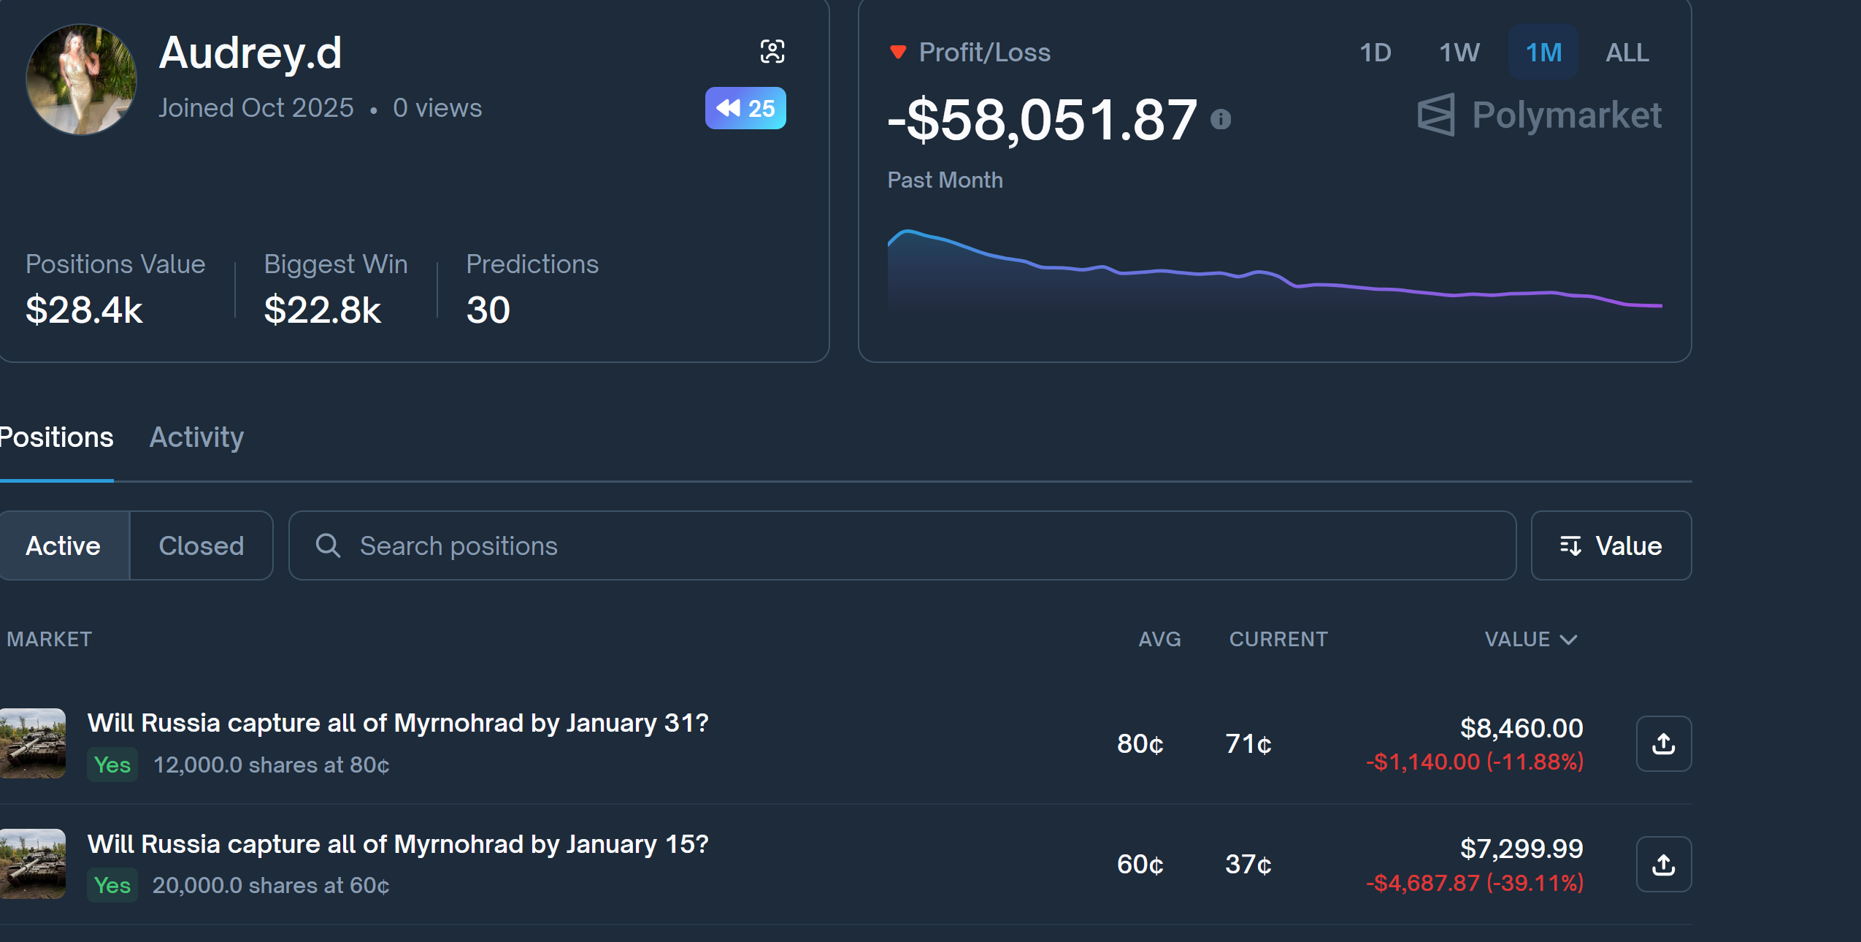1861x942 pixels.
Task: Share the January 15 Myrnohrad position
Action: [x=1662, y=864]
